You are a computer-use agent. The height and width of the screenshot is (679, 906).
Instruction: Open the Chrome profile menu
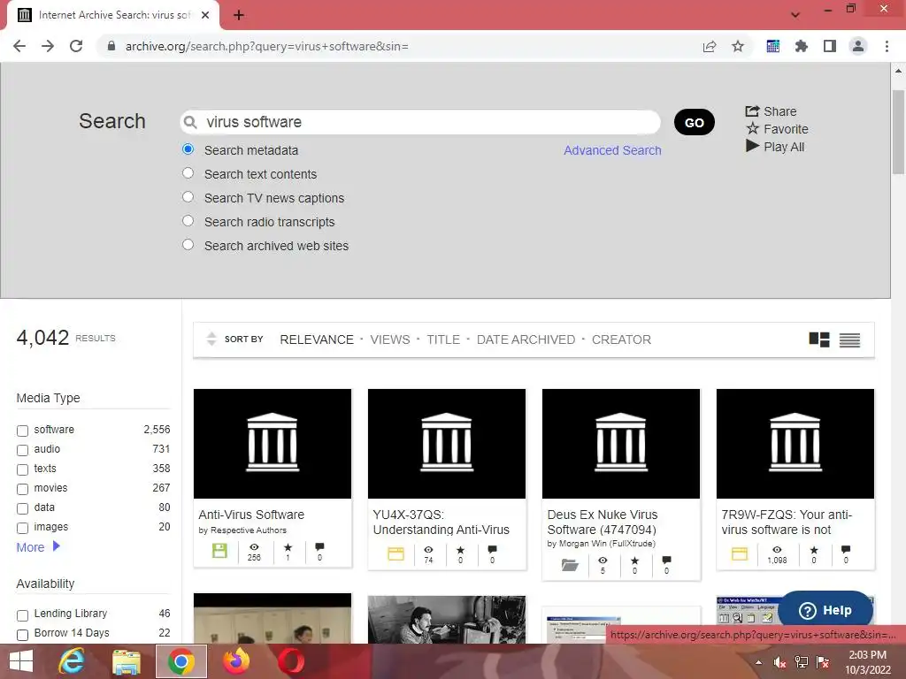[858, 46]
